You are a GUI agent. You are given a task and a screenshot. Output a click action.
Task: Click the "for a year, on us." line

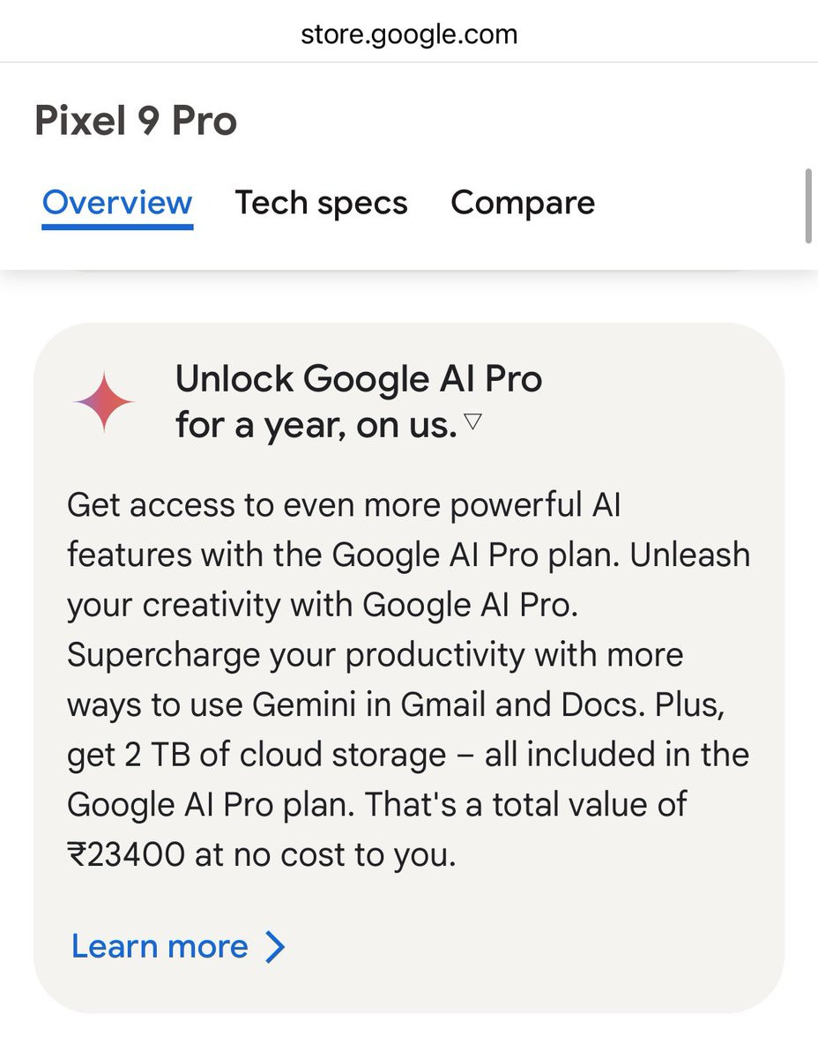point(316,426)
